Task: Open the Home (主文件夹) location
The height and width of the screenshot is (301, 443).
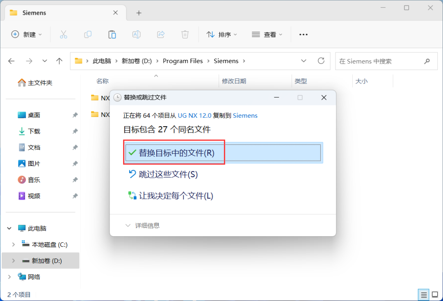Action: [35, 83]
